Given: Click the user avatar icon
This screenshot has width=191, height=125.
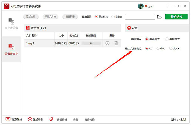Looking at the screenshot, I should point(141,6).
